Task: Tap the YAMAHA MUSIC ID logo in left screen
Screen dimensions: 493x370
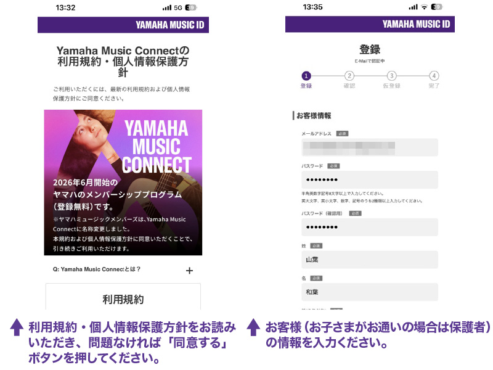Action: click(x=170, y=25)
